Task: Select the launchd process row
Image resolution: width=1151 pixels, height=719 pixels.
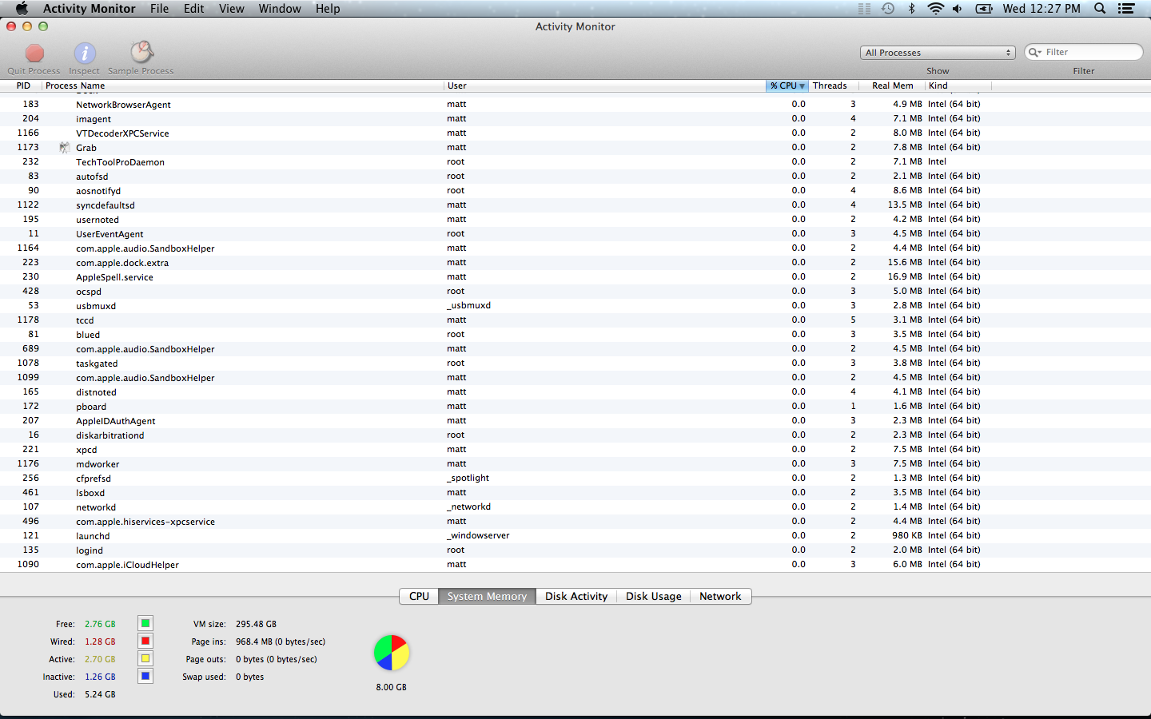Action: click(575, 536)
